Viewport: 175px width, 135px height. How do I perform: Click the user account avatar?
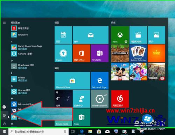click(x=4, y=107)
